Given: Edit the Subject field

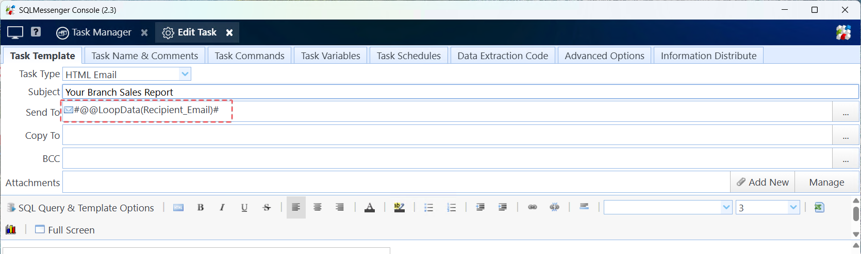Looking at the screenshot, I should point(460,92).
